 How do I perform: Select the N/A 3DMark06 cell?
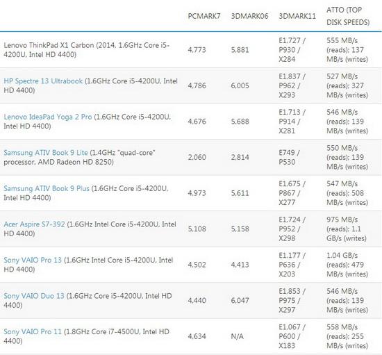coord(237,336)
